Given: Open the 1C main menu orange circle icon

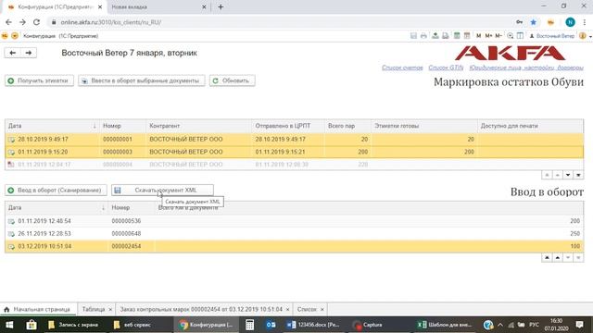Looking at the screenshot, I should (15, 36).
